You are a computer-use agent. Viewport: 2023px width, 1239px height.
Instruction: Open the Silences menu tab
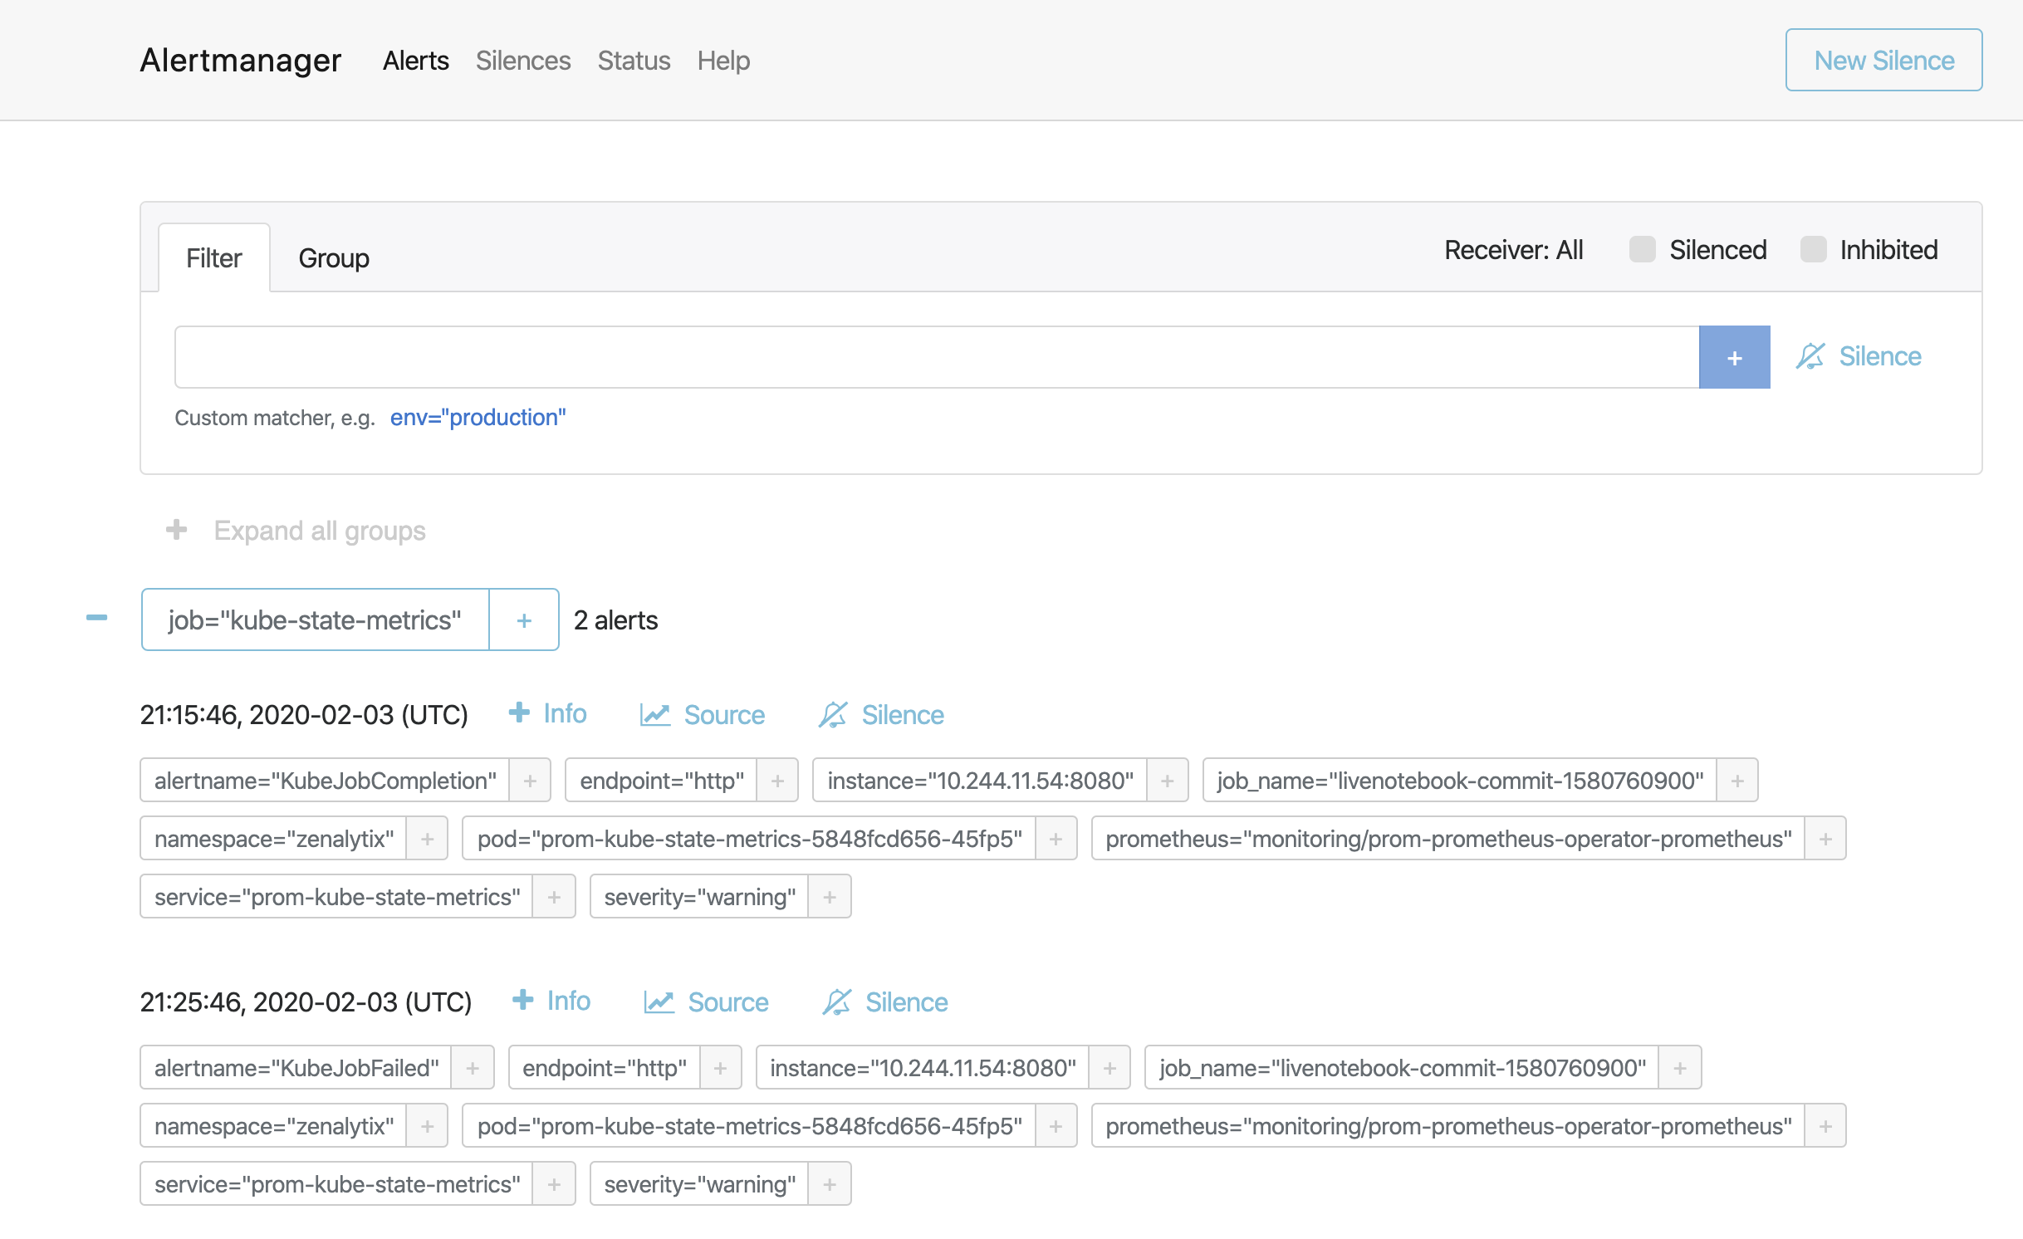point(523,59)
